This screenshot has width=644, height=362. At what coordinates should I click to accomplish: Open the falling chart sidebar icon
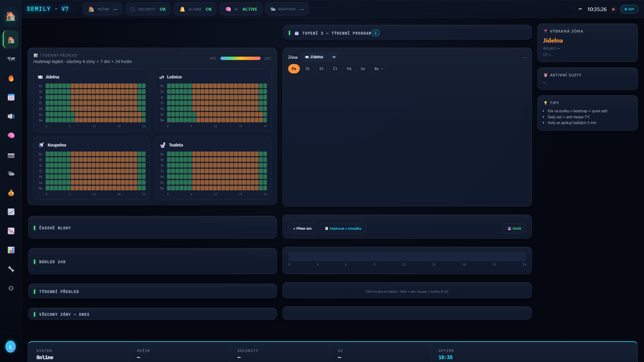tap(11, 231)
